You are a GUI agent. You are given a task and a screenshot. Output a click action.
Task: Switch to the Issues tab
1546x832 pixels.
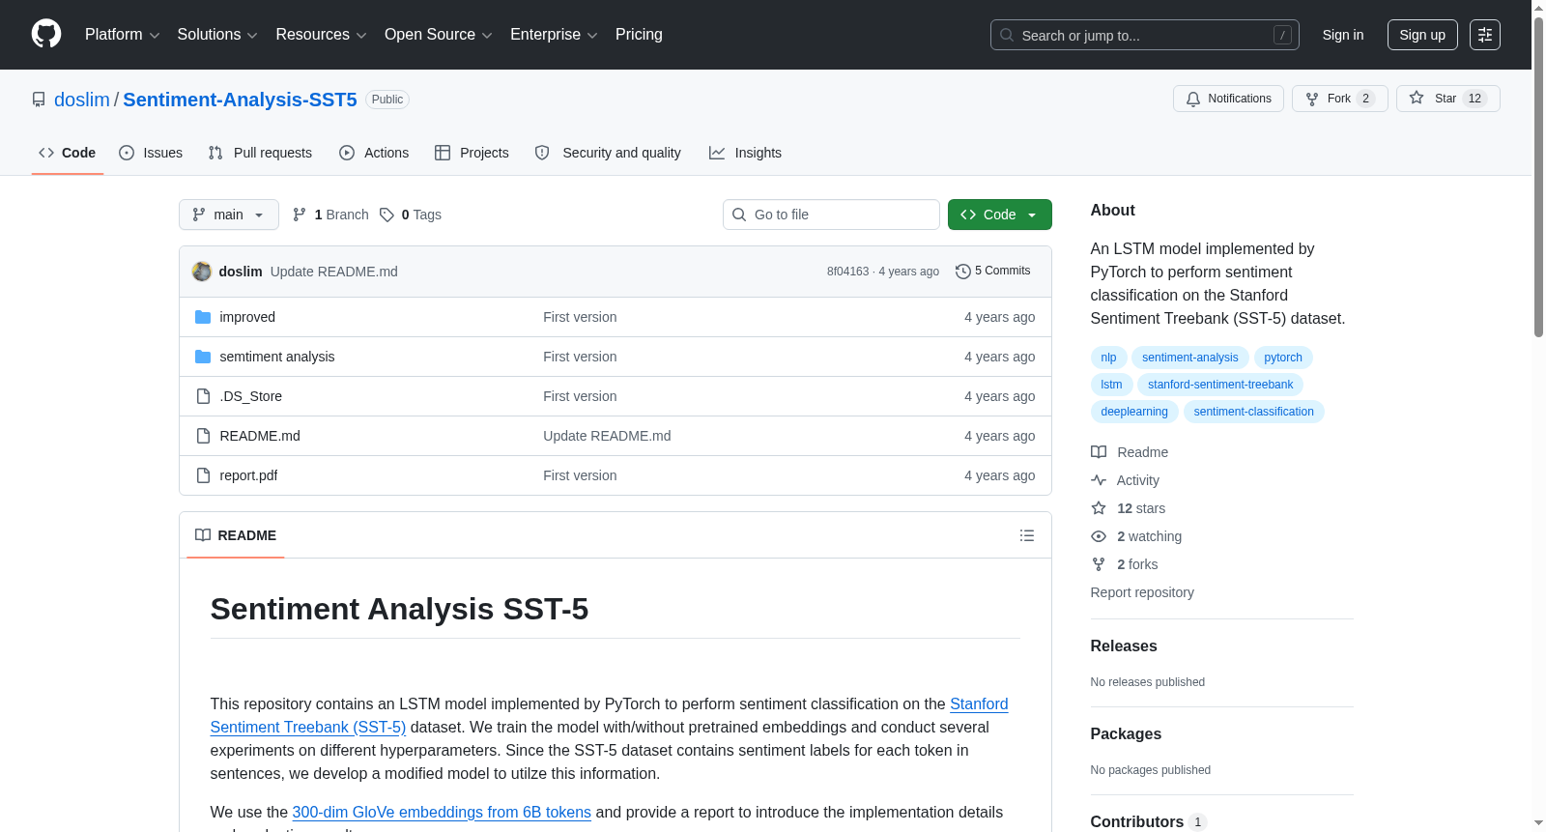pos(151,153)
